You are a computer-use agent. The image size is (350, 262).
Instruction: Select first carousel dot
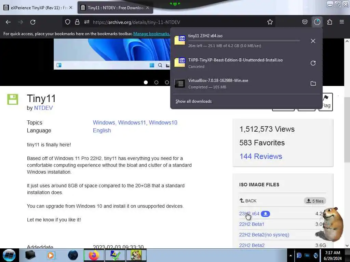146,83
